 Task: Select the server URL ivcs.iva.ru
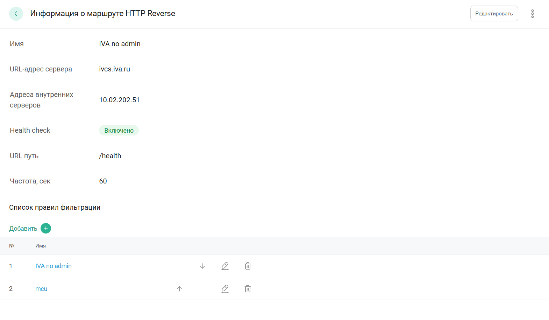[114, 69]
